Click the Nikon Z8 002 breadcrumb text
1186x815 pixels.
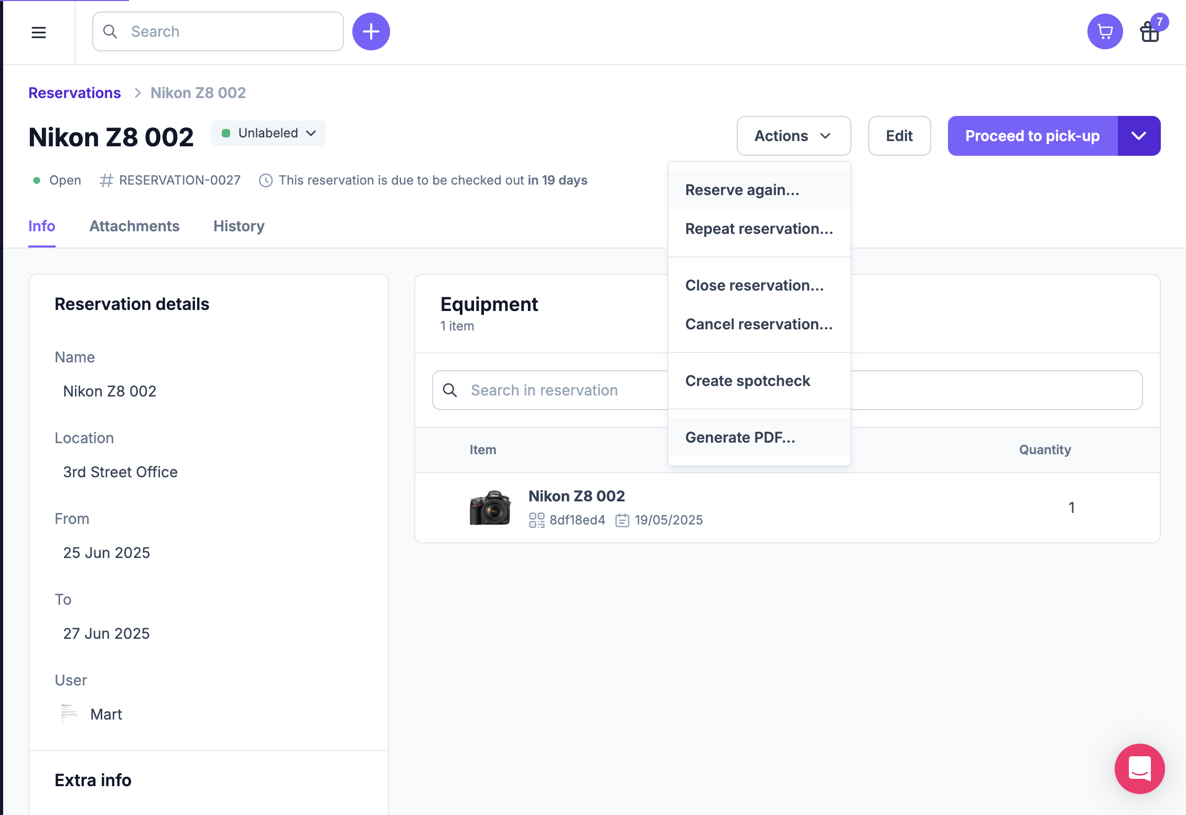click(198, 93)
